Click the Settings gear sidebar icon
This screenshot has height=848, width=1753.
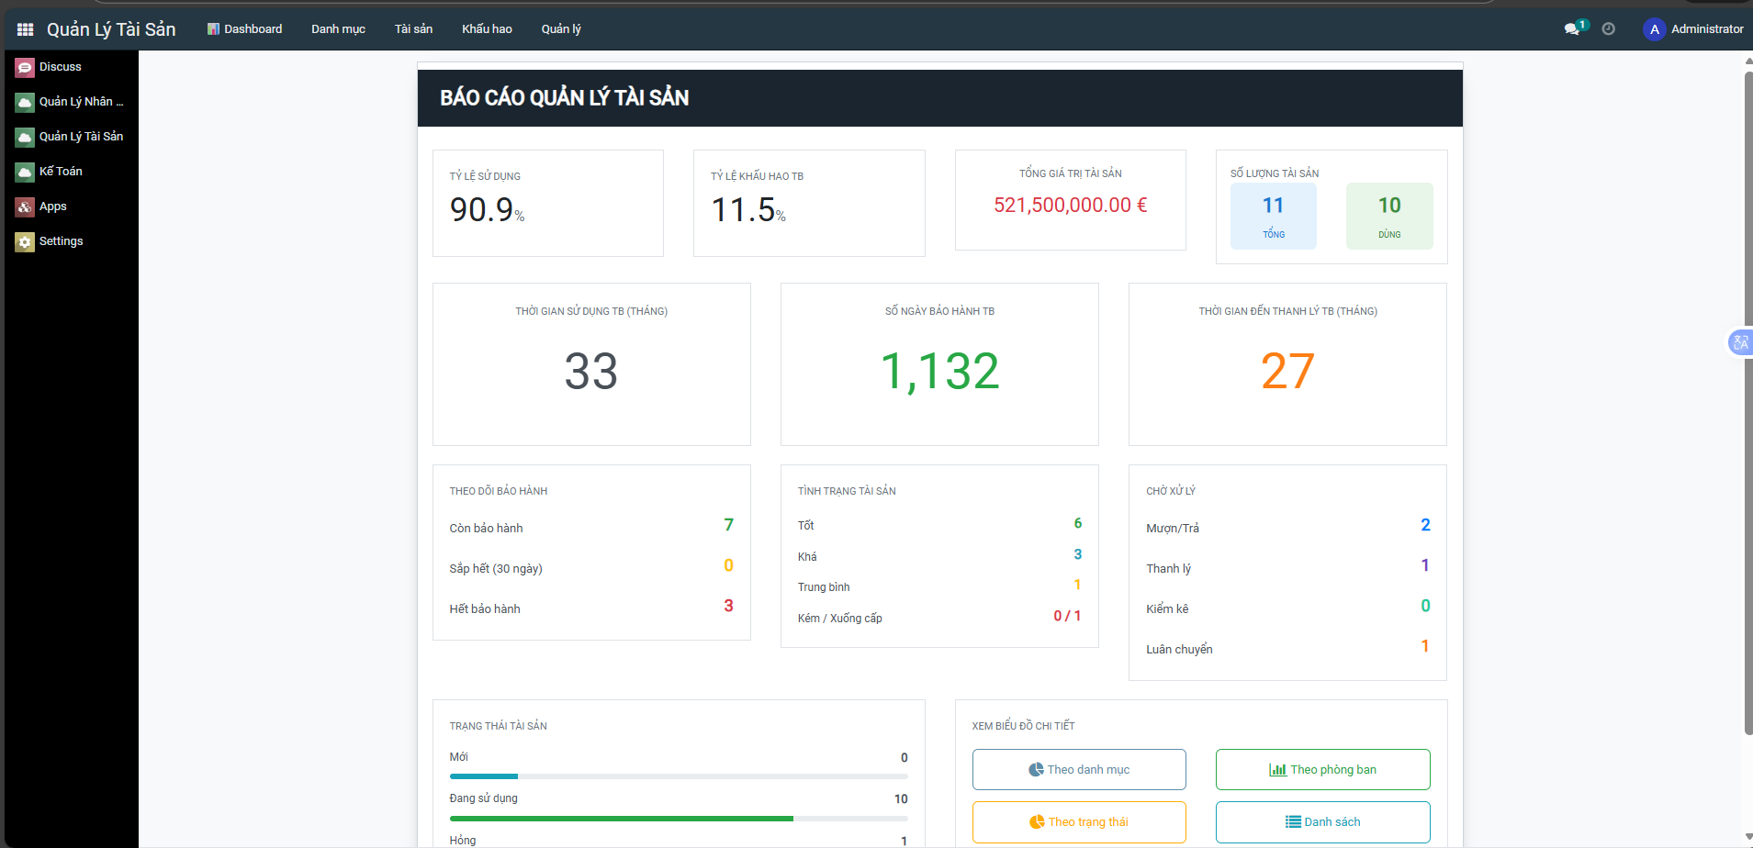tap(25, 241)
